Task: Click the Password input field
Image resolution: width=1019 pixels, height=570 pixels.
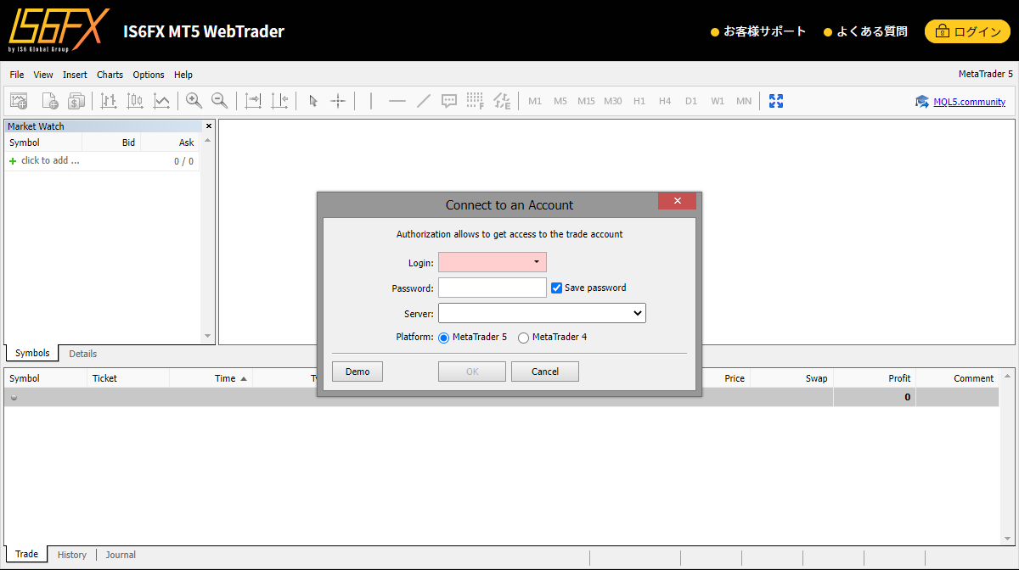Action: click(493, 288)
